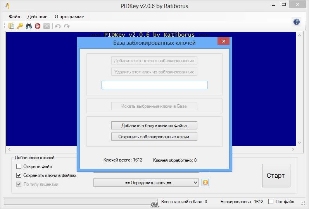Click 'Ключей обработано: 0' text
Image resolution: width=309 pixels, height=209 pixels.
(x=175, y=160)
